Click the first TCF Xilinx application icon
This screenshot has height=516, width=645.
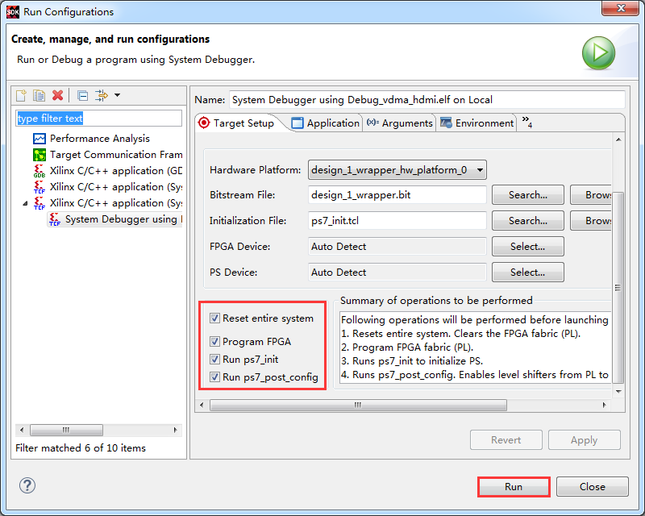40,187
